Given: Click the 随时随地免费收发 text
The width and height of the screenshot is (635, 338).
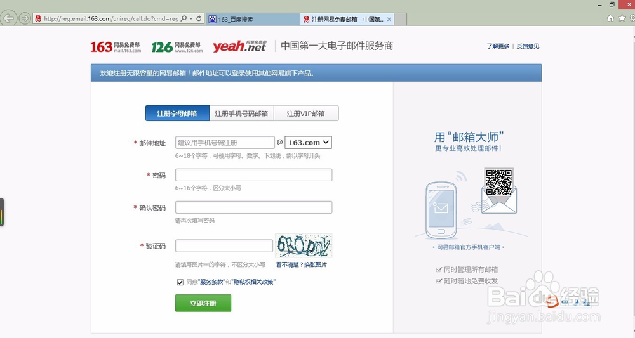Looking at the screenshot, I should click(x=471, y=281).
